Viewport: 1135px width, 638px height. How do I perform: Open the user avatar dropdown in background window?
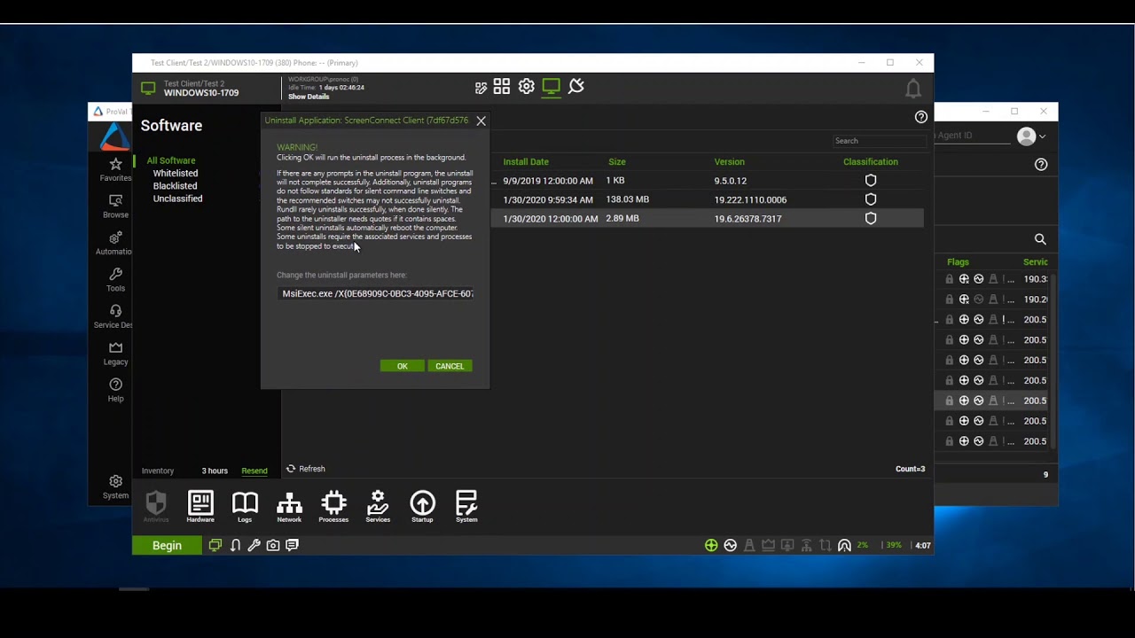[1031, 136]
